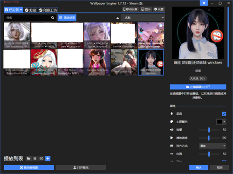The height and width of the screenshot is (174, 233).
Task: Click the volume value 50
Action: (x=225, y=130)
